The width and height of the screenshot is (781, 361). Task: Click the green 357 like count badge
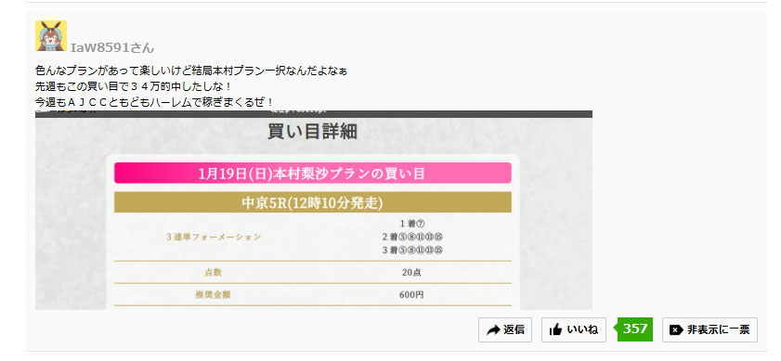(x=633, y=329)
